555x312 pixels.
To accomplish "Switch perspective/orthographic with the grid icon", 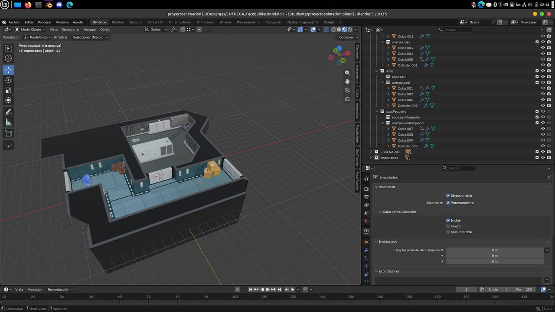I will pos(347,99).
